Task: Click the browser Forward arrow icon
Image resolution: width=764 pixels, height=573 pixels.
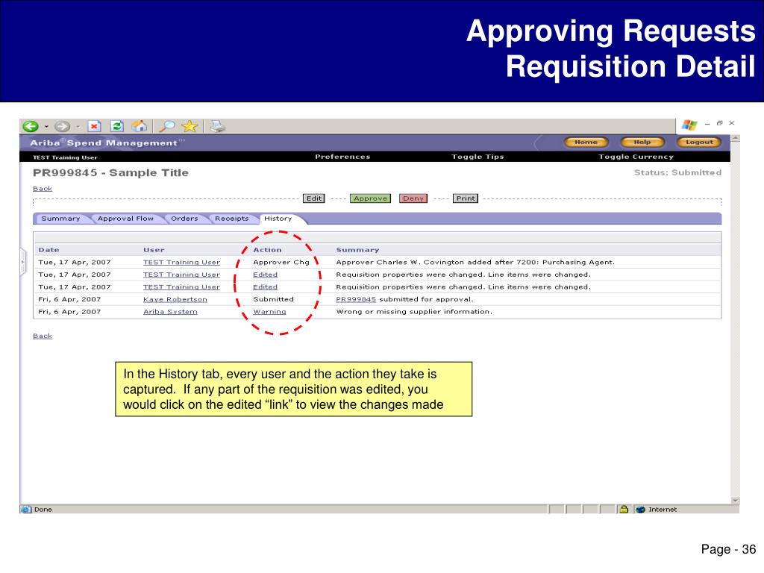Action: coord(62,127)
